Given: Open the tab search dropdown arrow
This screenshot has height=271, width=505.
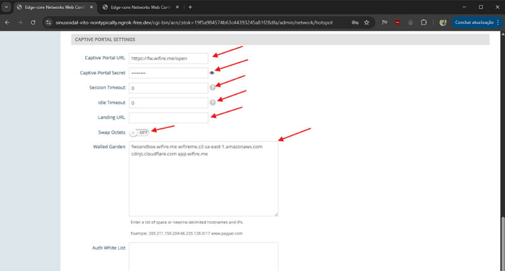Looking at the screenshot, I should (x=6, y=7).
